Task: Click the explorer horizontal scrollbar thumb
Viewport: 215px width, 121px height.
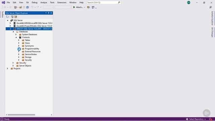Action: click(x=21, y=115)
